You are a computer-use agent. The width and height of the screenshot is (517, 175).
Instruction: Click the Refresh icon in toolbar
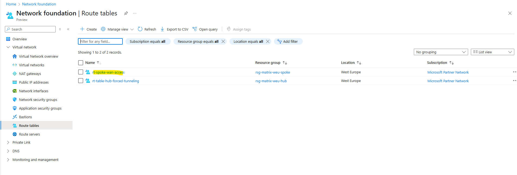point(140,29)
